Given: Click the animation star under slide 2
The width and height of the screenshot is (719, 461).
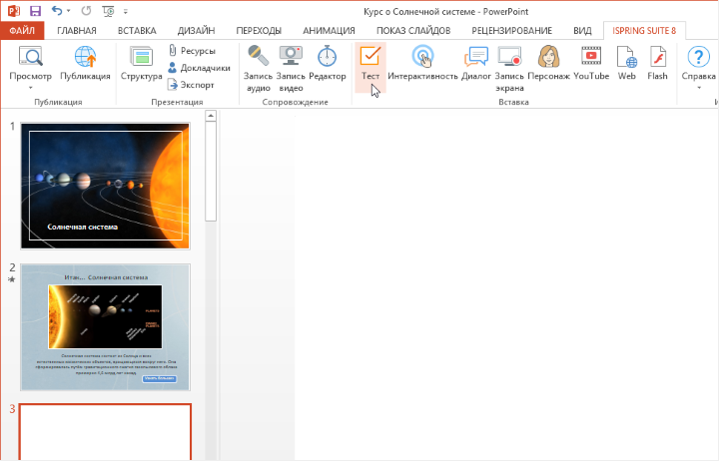Looking at the screenshot, I should coord(11,279).
